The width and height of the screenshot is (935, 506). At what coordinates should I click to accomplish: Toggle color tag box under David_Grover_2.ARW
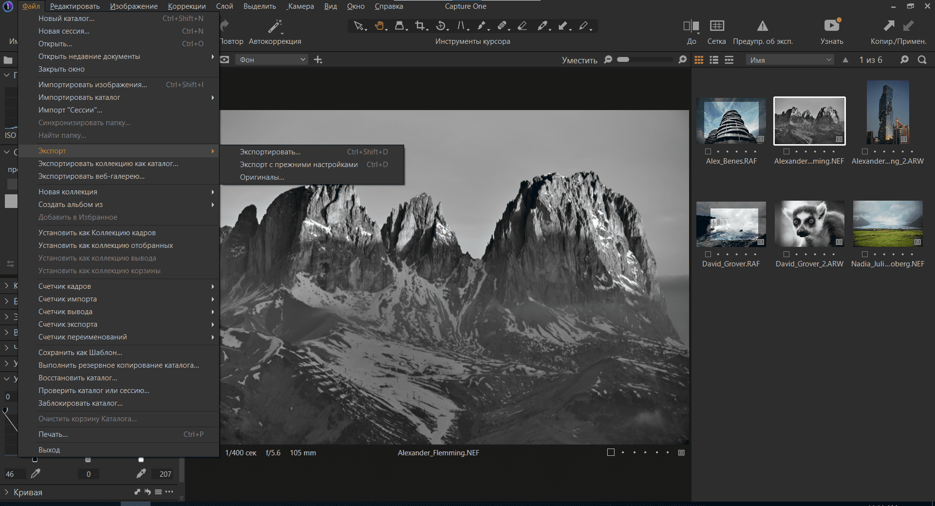pyautogui.click(x=786, y=254)
